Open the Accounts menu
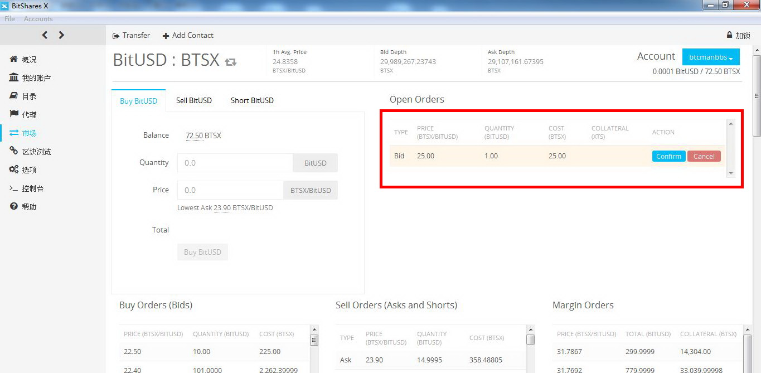761x373 pixels. [38, 19]
